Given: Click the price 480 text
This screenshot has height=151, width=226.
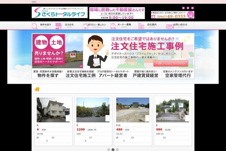Looking at the screenshot, I should tap(119, 129).
